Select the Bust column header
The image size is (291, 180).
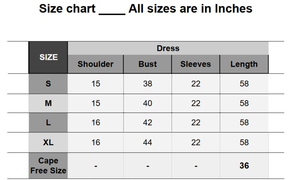147,64
